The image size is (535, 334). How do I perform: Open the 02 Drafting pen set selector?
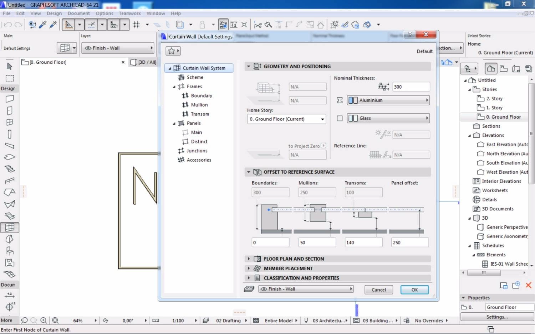coord(228,320)
